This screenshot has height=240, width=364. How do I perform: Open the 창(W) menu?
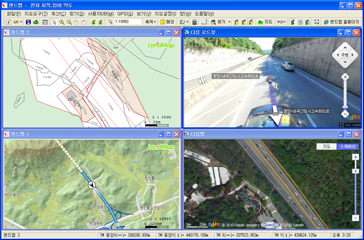coord(185,14)
